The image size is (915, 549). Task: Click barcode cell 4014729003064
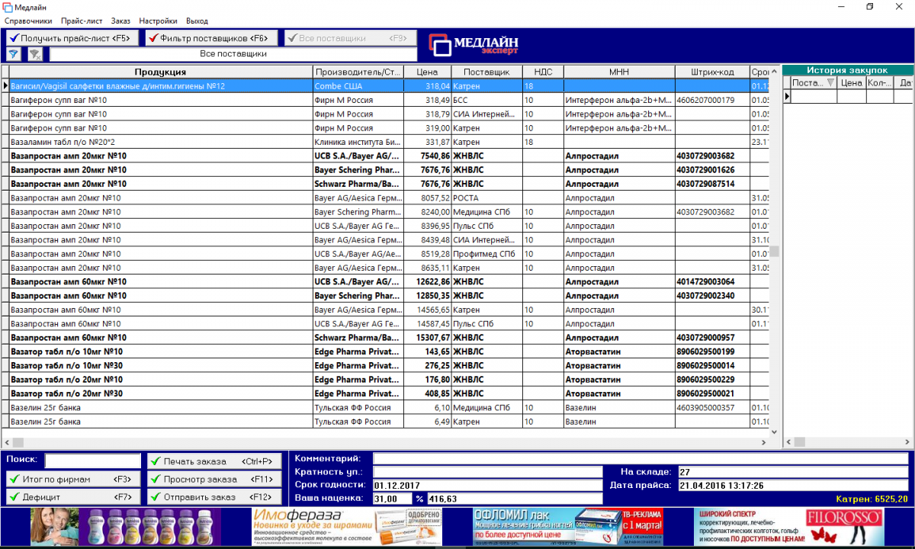712,282
